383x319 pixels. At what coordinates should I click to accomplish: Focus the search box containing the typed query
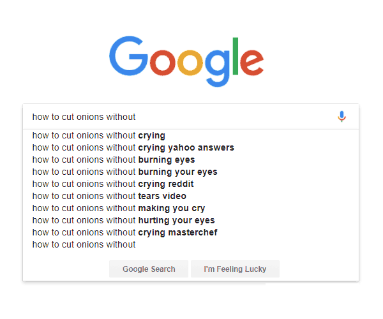coord(179,117)
